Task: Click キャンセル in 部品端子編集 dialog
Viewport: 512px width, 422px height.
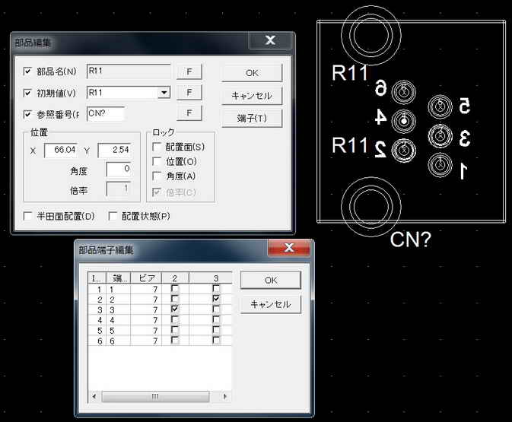Action: pos(270,304)
